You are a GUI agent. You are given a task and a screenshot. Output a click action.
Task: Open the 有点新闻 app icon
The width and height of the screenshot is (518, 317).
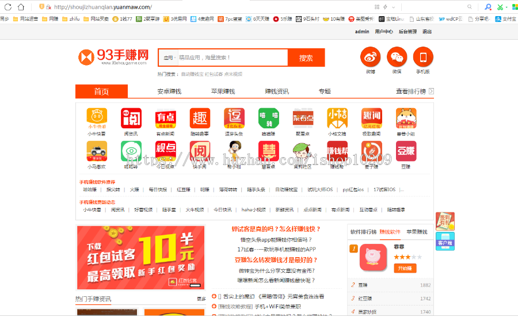[166, 118]
